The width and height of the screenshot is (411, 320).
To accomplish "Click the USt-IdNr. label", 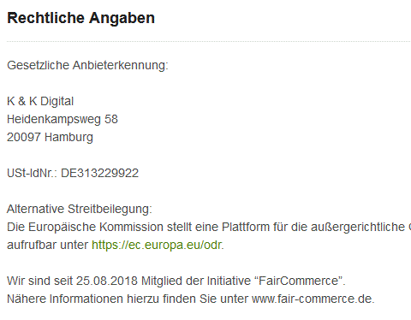I will [33, 173].
